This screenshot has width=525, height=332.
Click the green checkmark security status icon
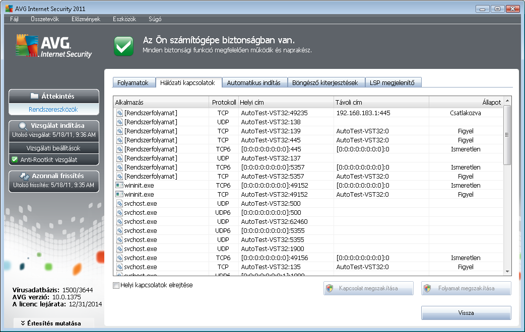point(123,46)
